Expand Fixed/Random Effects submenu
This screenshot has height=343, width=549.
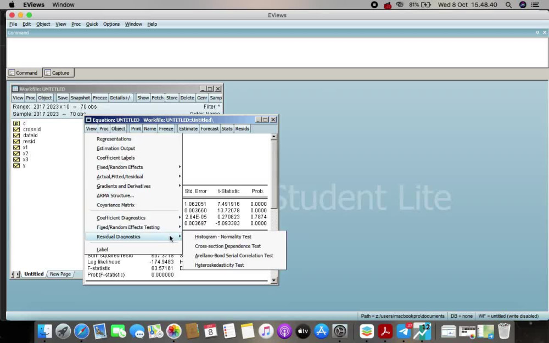point(134,167)
